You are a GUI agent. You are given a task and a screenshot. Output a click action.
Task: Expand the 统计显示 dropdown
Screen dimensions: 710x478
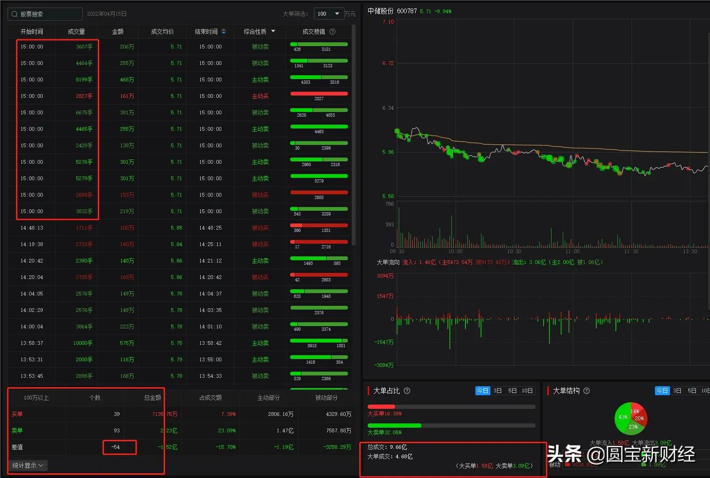(28, 465)
